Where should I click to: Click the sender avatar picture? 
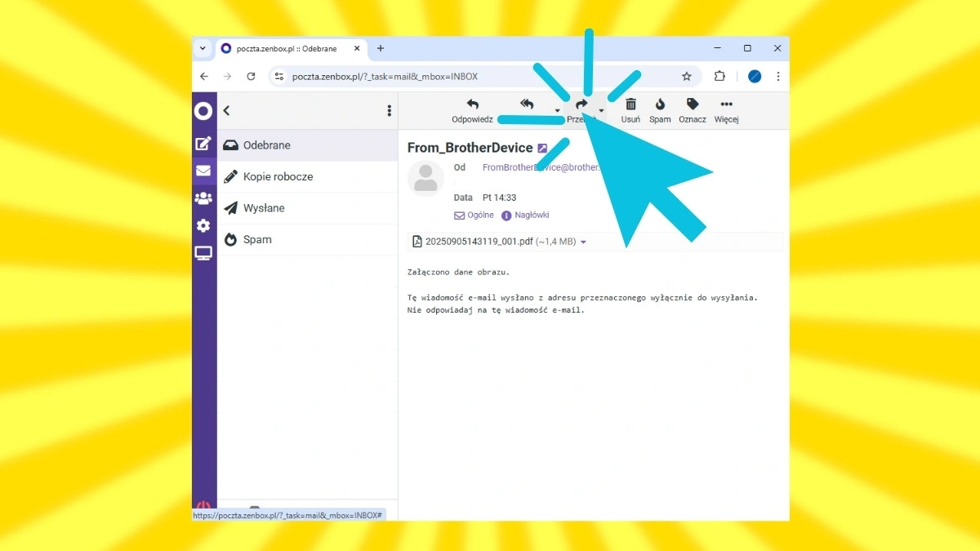click(x=425, y=179)
